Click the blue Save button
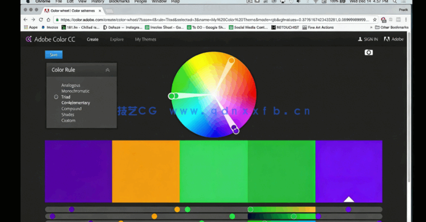 (x=54, y=55)
